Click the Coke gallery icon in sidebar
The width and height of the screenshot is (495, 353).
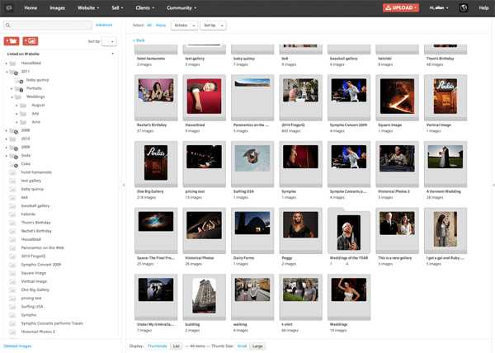click(x=14, y=164)
